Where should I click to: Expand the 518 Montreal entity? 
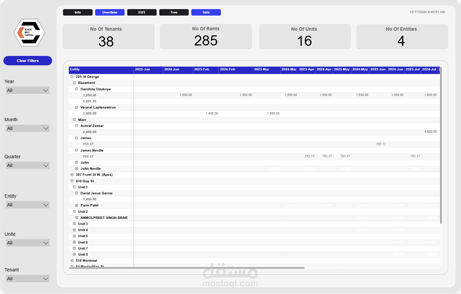coord(72,261)
